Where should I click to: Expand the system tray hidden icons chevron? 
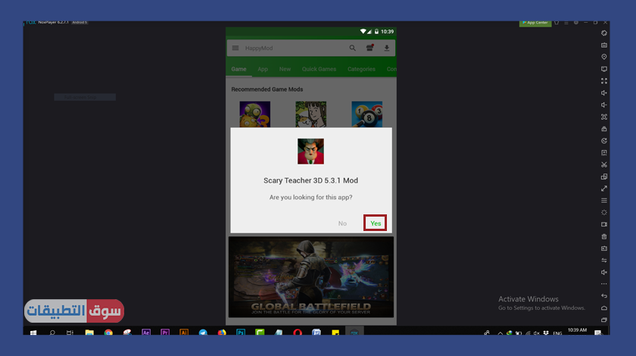(x=500, y=333)
